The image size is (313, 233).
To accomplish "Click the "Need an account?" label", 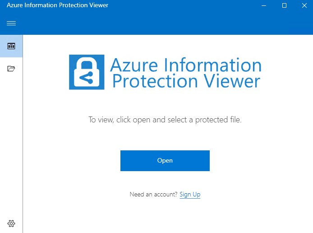I will (153, 195).
